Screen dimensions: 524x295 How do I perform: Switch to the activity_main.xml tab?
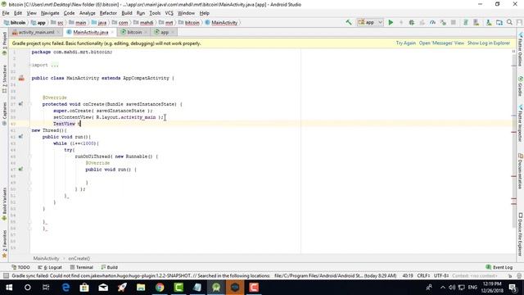point(36,32)
